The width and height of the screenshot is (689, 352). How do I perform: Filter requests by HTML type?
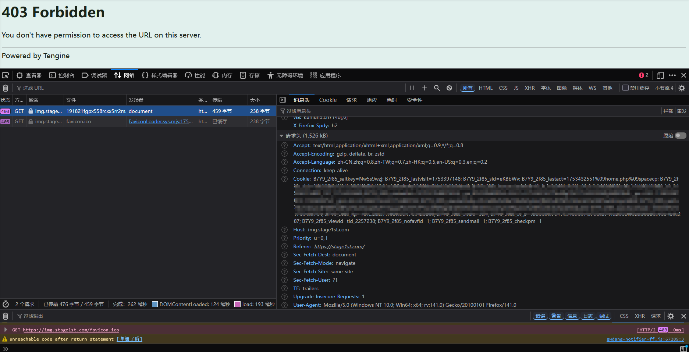(x=486, y=88)
